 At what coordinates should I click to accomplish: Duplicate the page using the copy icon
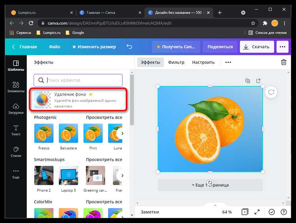248,81
